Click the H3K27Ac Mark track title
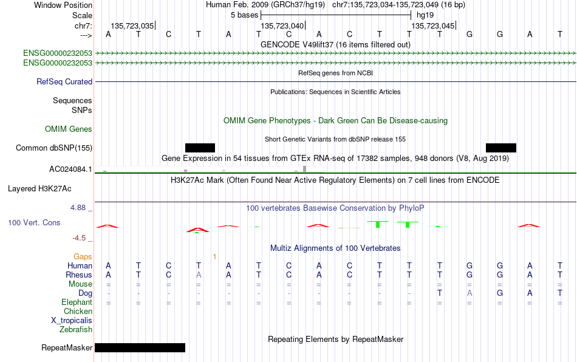The height and width of the screenshot is (362, 577). (335, 180)
